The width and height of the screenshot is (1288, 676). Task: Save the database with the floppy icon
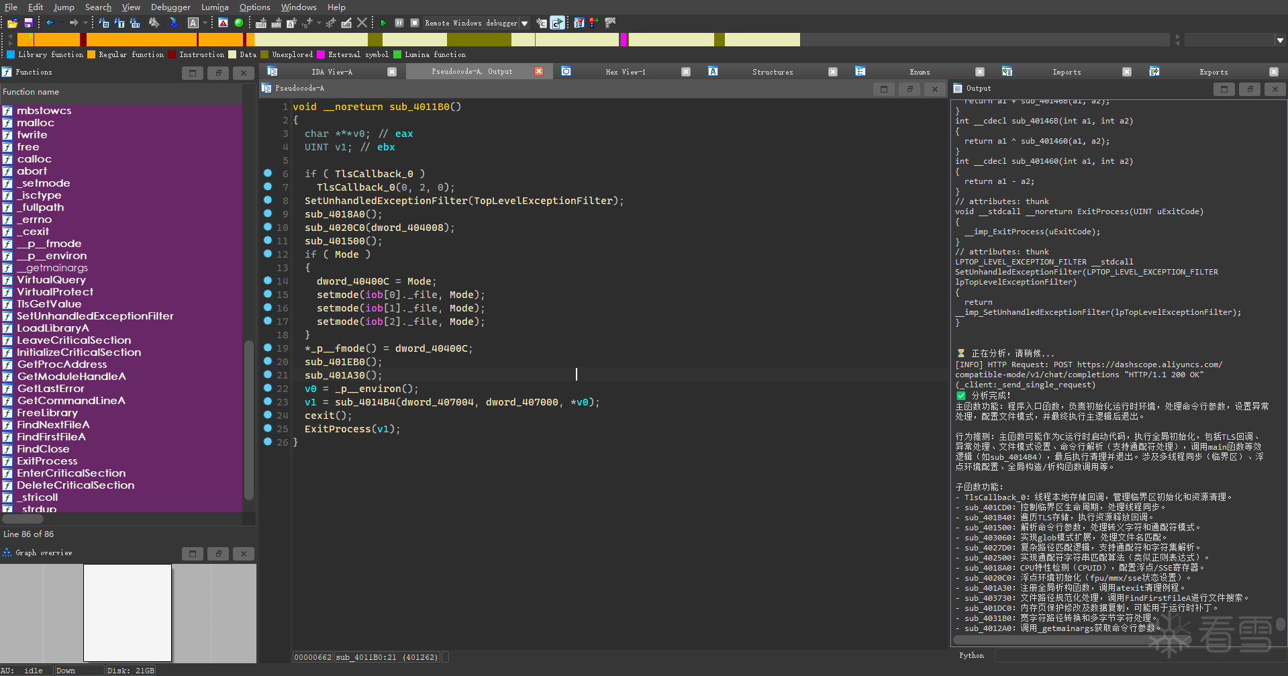tap(28, 23)
